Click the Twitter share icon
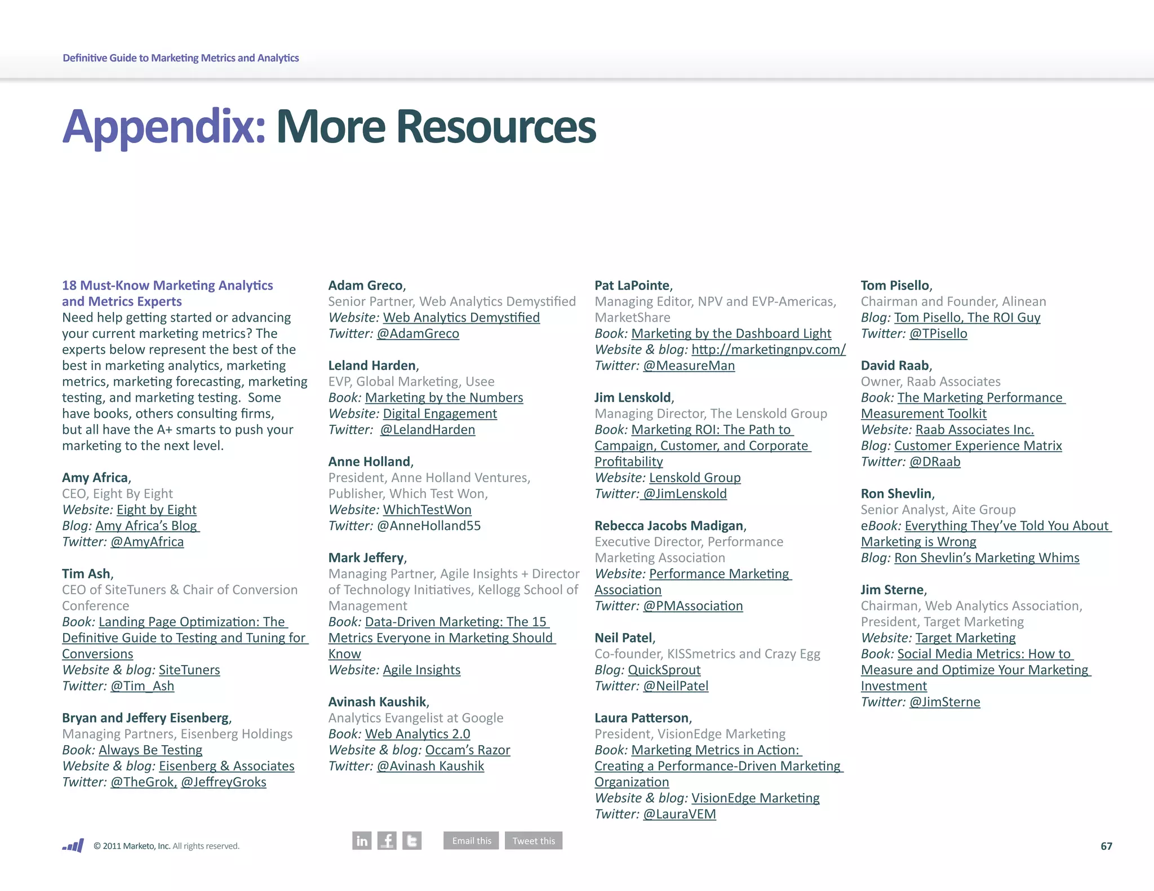Screen dimensions: 1154x891 [x=412, y=840]
